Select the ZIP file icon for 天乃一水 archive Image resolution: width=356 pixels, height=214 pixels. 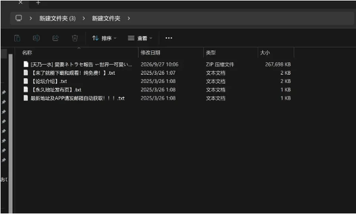tap(26, 64)
